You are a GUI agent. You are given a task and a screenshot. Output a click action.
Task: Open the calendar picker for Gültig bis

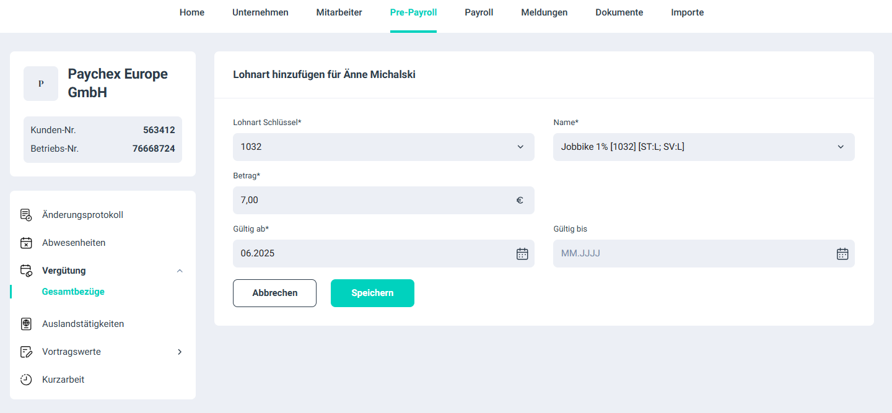[x=842, y=253]
